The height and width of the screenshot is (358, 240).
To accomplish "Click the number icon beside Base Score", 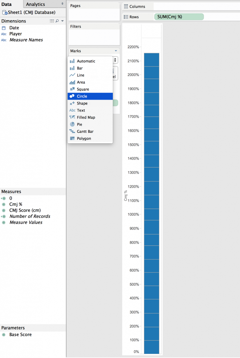I will 3,335.
